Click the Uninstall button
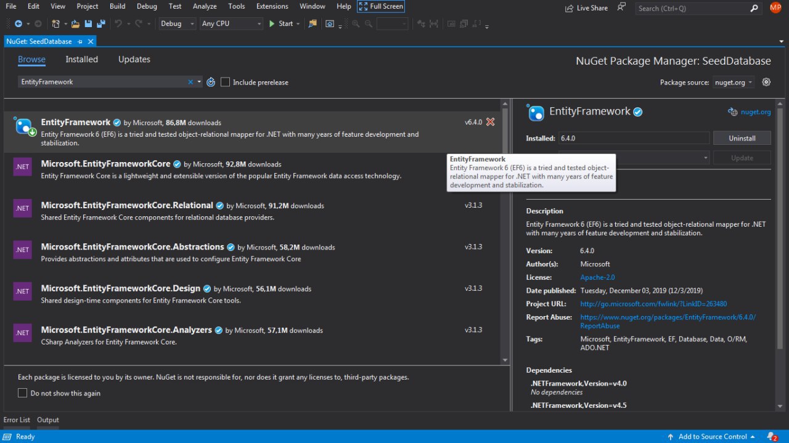 click(x=742, y=138)
